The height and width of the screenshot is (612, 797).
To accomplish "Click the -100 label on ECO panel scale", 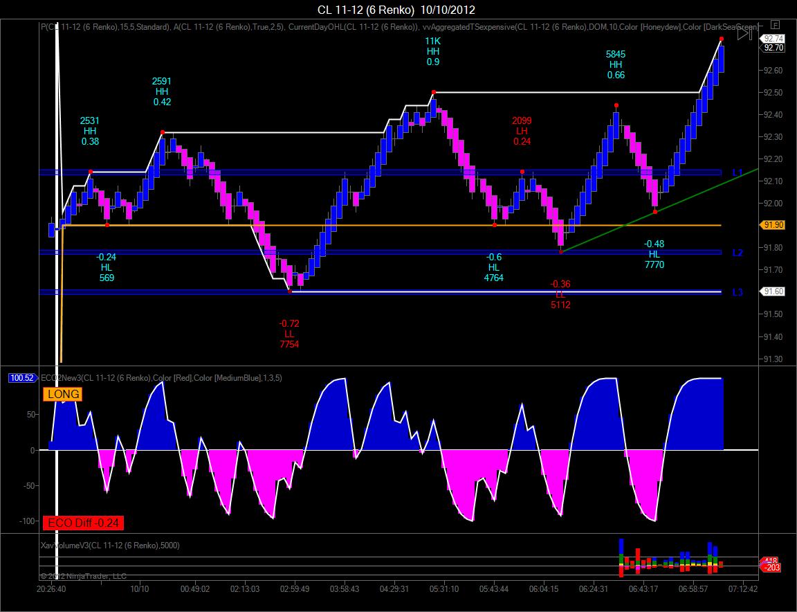I will (x=26, y=521).
